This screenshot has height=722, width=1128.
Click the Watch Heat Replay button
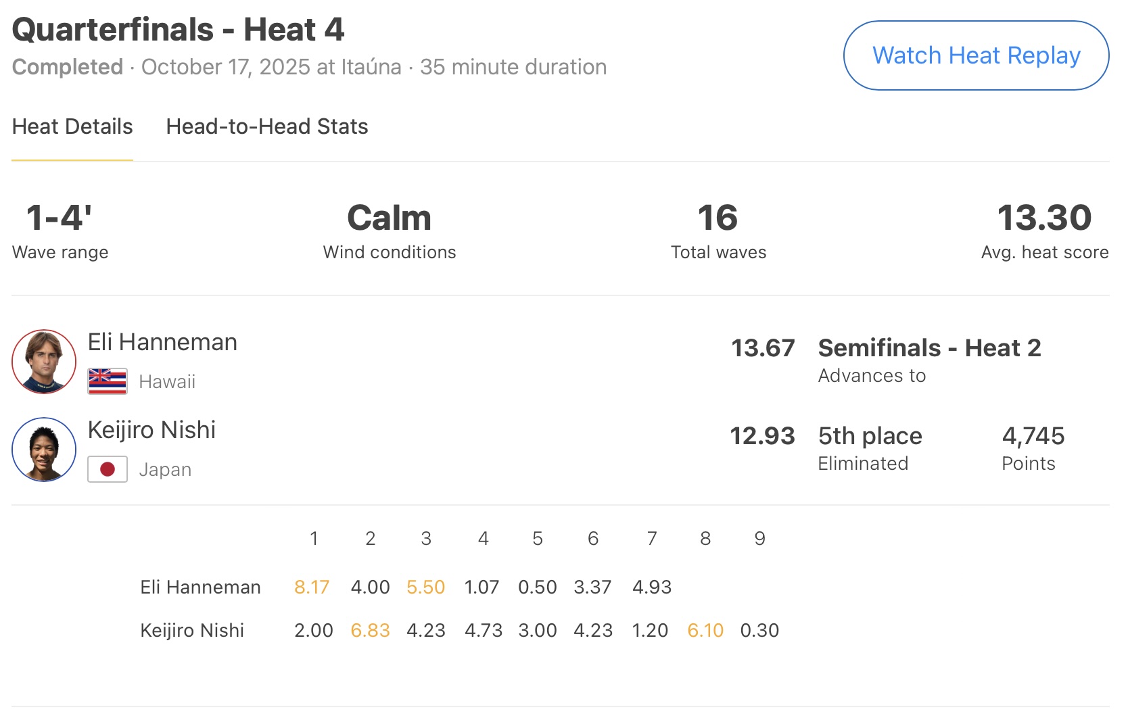[976, 55]
